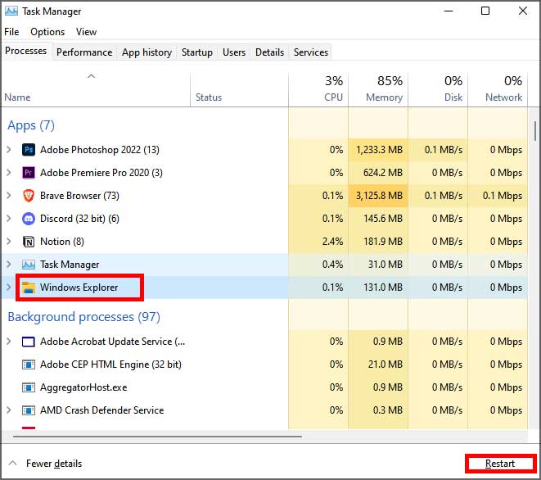
Task: Expand the AMD Crash Defender Service row
Action: tap(9, 410)
